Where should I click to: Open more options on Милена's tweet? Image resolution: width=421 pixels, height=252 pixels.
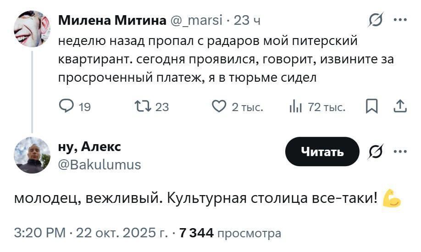point(400,20)
